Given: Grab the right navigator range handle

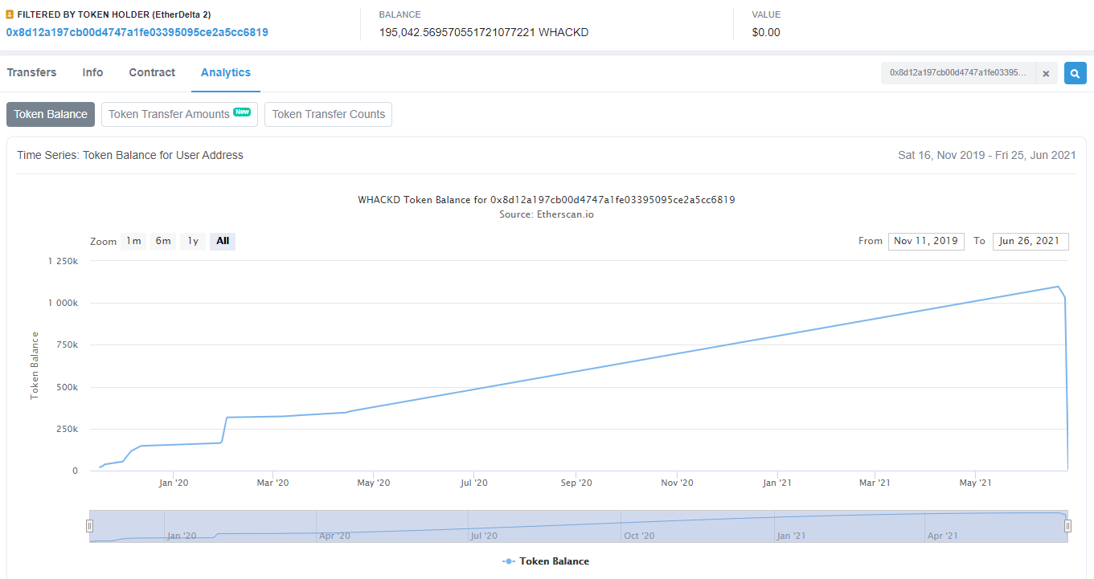Looking at the screenshot, I should tap(1067, 526).
